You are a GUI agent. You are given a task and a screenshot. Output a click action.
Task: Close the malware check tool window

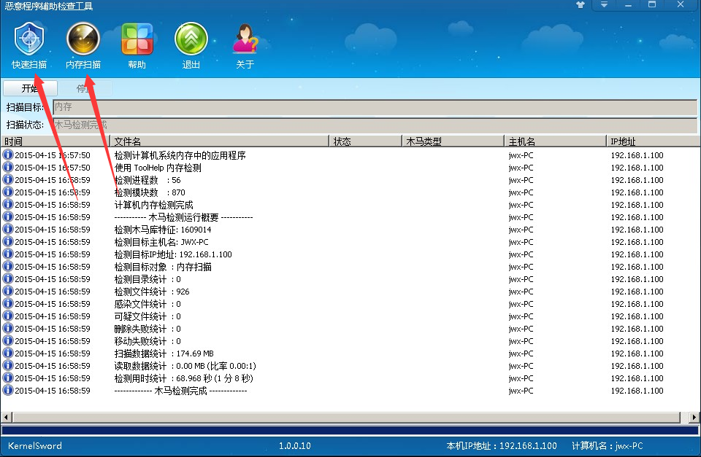681,5
